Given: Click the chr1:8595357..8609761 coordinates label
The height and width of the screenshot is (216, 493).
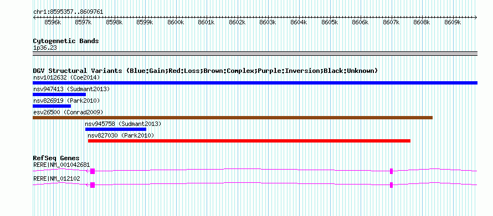Looking at the screenshot, I should [68, 12].
